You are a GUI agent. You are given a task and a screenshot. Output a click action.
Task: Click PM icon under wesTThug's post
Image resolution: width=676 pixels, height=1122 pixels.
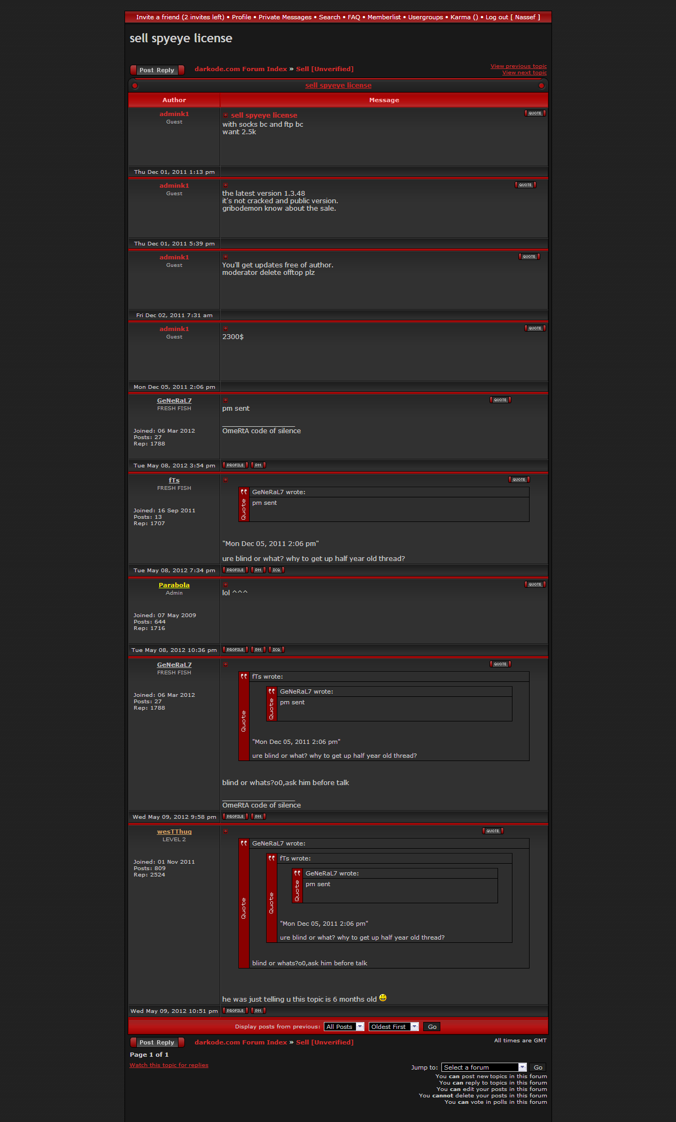(x=258, y=1011)
